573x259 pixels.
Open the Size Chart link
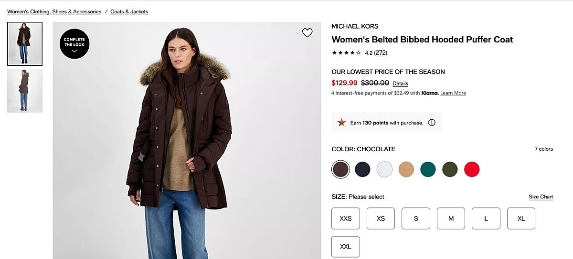click(x=541, y=197)
